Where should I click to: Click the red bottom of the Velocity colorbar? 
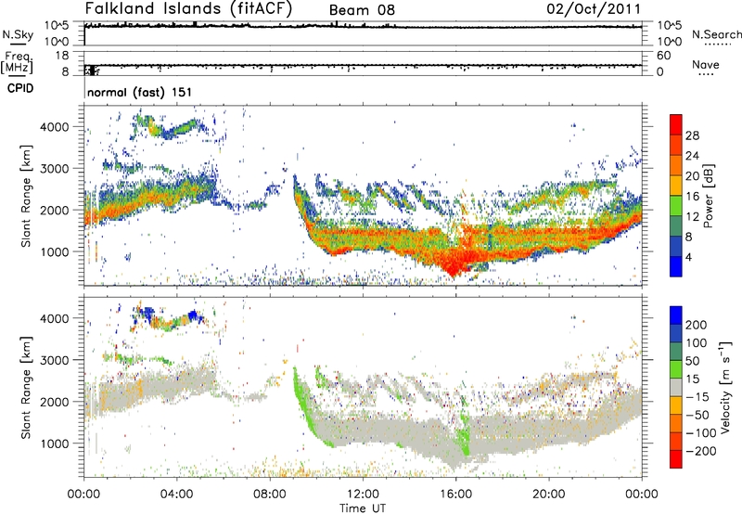[x=676, y=459]
